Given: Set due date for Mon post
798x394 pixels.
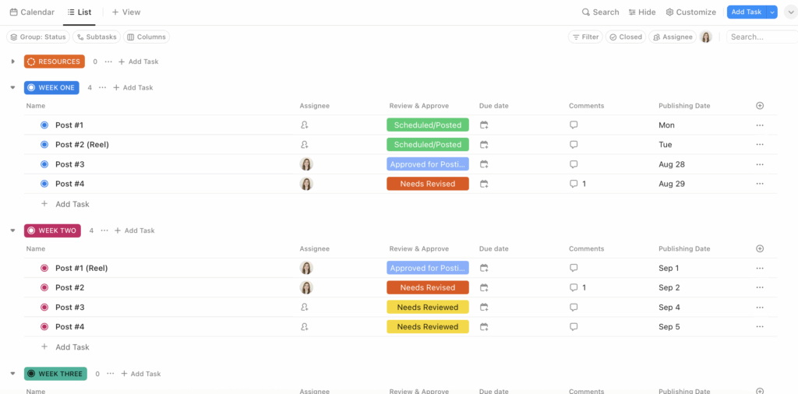Looking at the screenshot, I should point(484,125).
